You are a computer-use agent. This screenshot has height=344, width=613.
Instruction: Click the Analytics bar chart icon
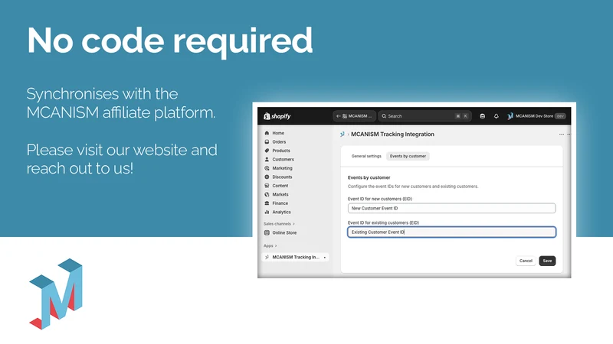pos(267,213)
